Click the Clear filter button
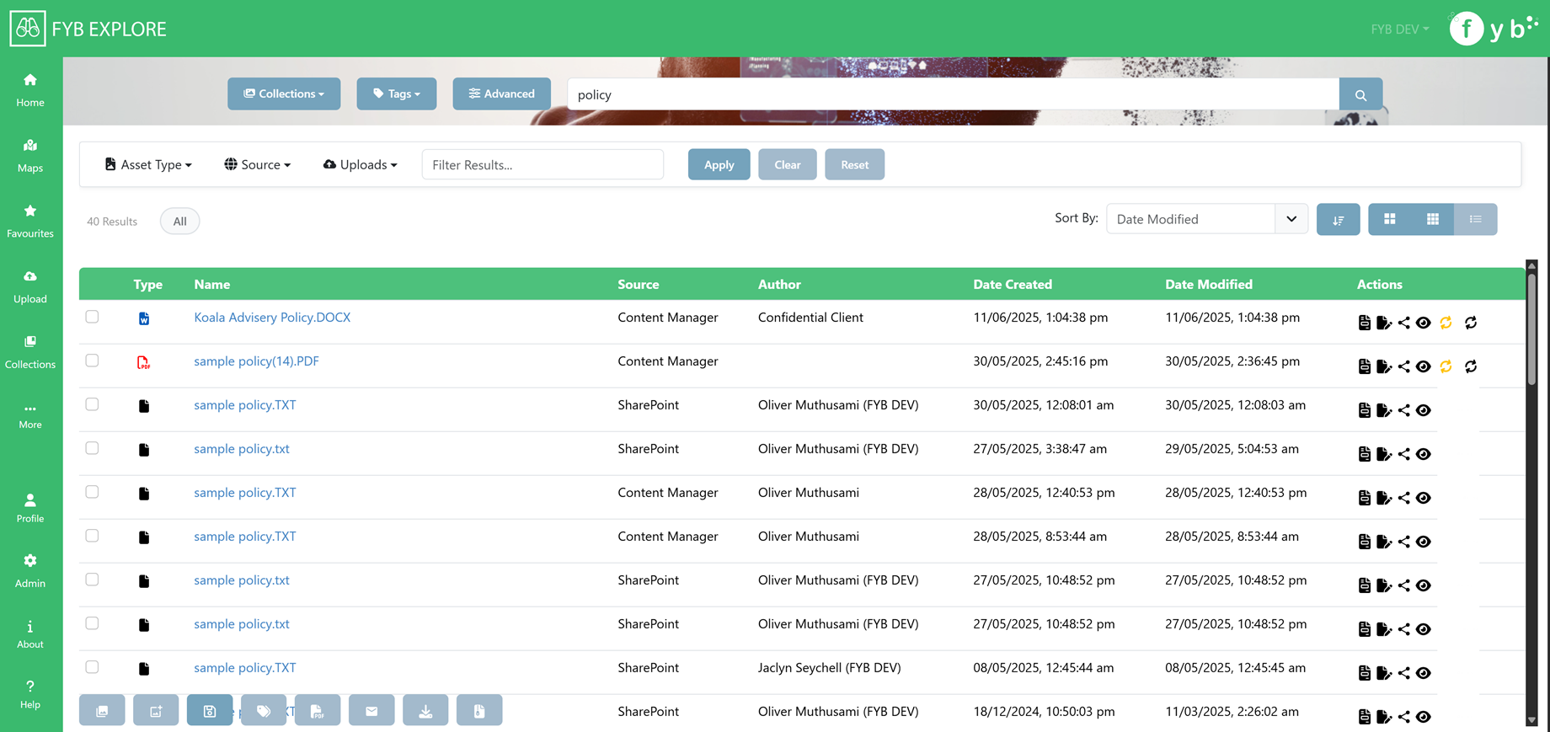The height and width of the screenshot is (732, 1550). pos(787,164)
